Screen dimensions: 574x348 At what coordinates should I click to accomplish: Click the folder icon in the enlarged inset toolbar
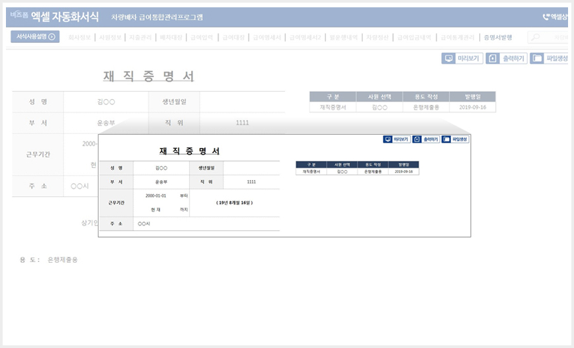[446, 139]
